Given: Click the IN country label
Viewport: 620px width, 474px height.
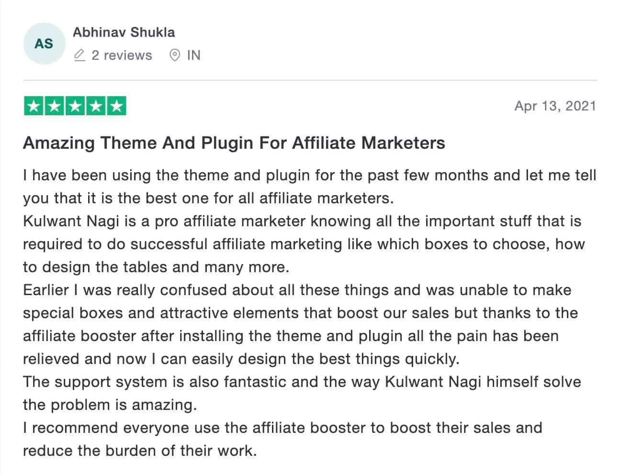Looking at the screenshot, I should [193, 55].
